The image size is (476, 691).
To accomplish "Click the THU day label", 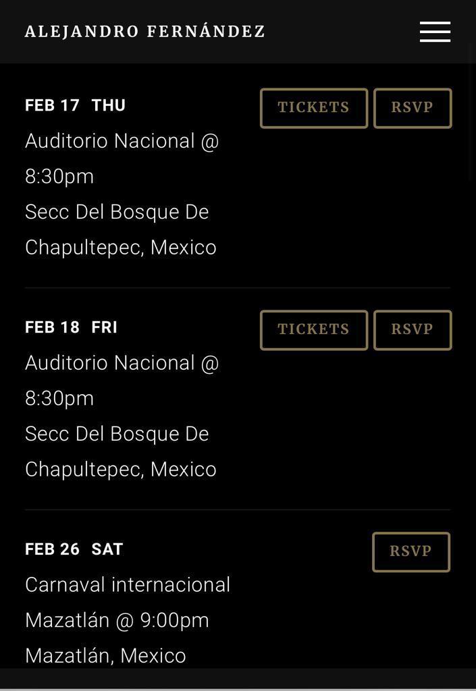I will pyautogui.click(x=109, y=105).
